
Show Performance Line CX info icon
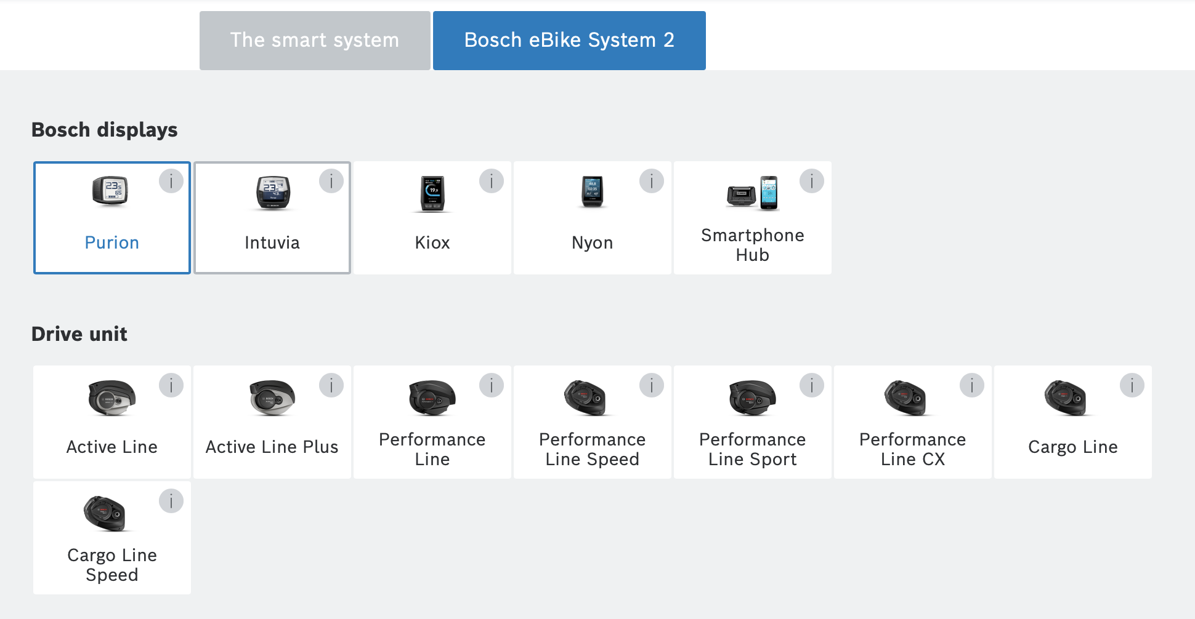tap(971, 386)
